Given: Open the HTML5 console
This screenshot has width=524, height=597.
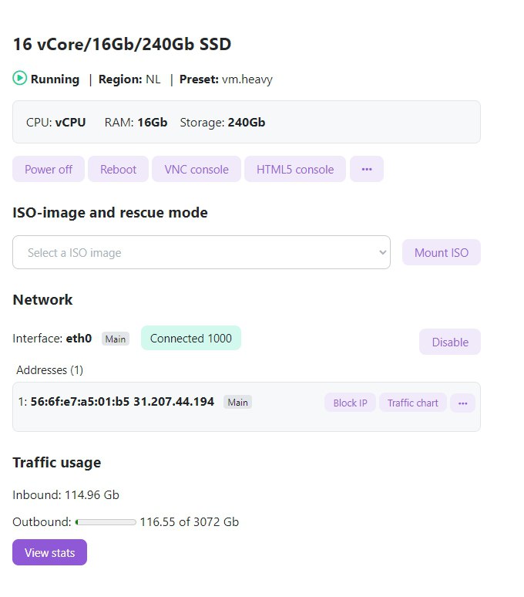Looking at the screenshot, I should [x=295, y=169].
